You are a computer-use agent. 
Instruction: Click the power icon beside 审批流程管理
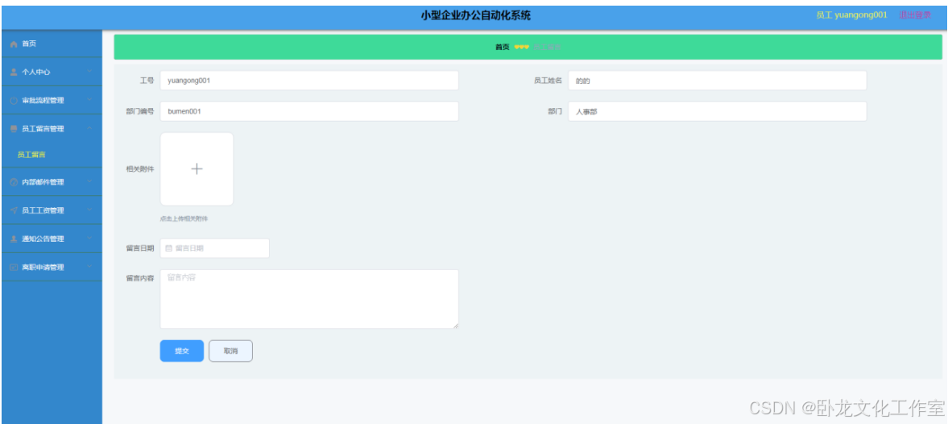coord(14,101)
